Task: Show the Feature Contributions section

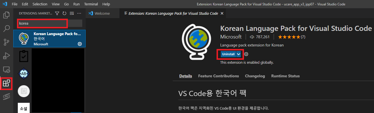Action: point(219,76)
